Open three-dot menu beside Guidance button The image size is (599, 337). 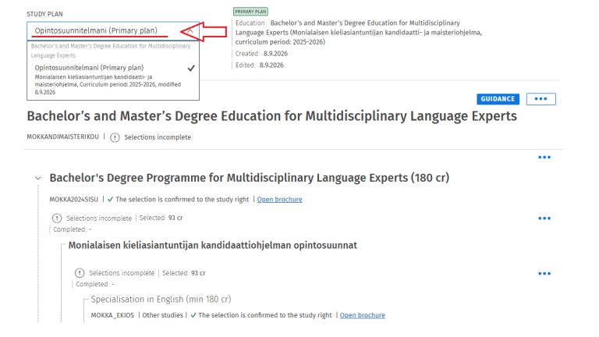tap(541, 99)
